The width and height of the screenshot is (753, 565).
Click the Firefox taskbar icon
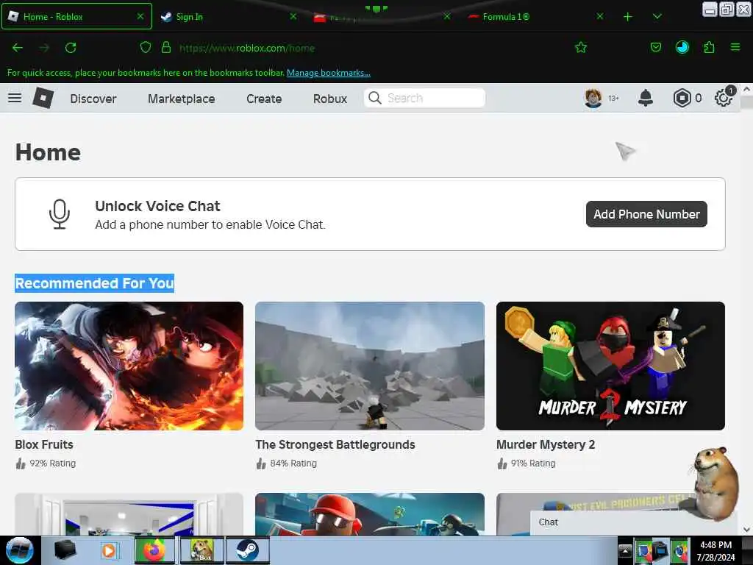154,550
